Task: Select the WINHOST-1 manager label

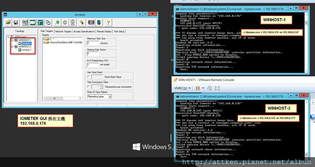Action: point(25,40)
